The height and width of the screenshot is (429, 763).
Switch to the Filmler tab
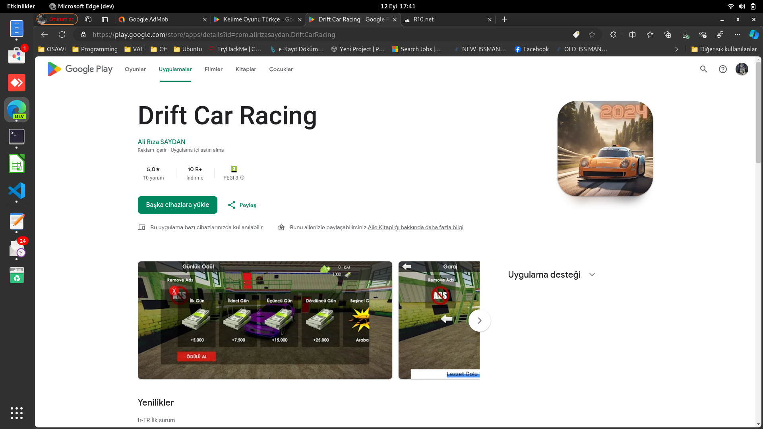(x=213, y=69)
